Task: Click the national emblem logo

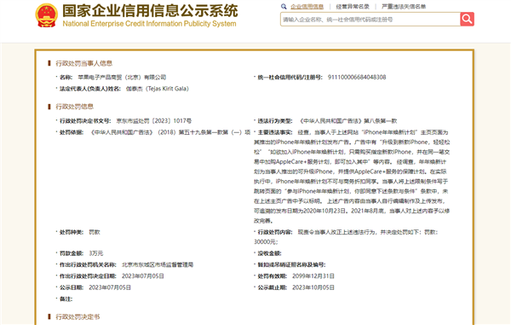Action: (x=47, y=15)
